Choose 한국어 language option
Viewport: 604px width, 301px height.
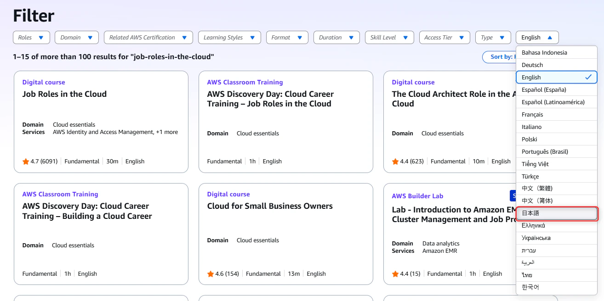coord(557,287)
